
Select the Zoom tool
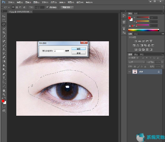coord(4,94)
